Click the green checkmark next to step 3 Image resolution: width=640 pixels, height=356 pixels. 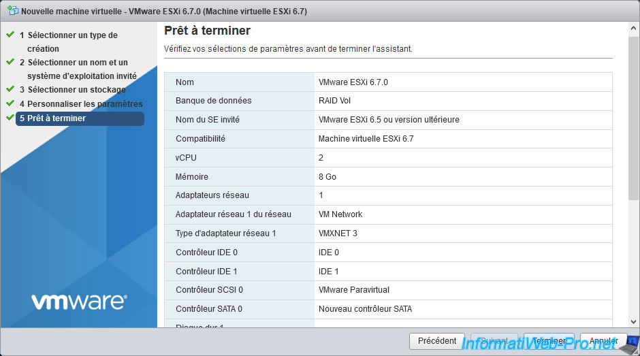point(10,89)
